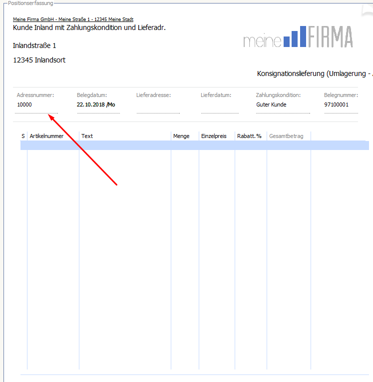Select the Belegdatum field with 22.10.2018
This screenshot has width=373, height=382.
98,105
